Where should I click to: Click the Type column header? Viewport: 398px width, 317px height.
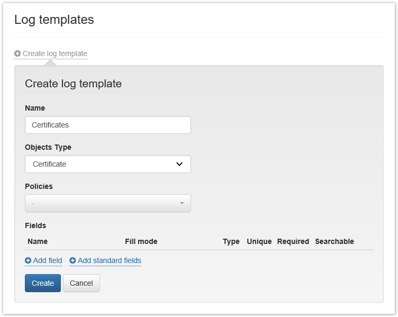click(x=231, y=241)
